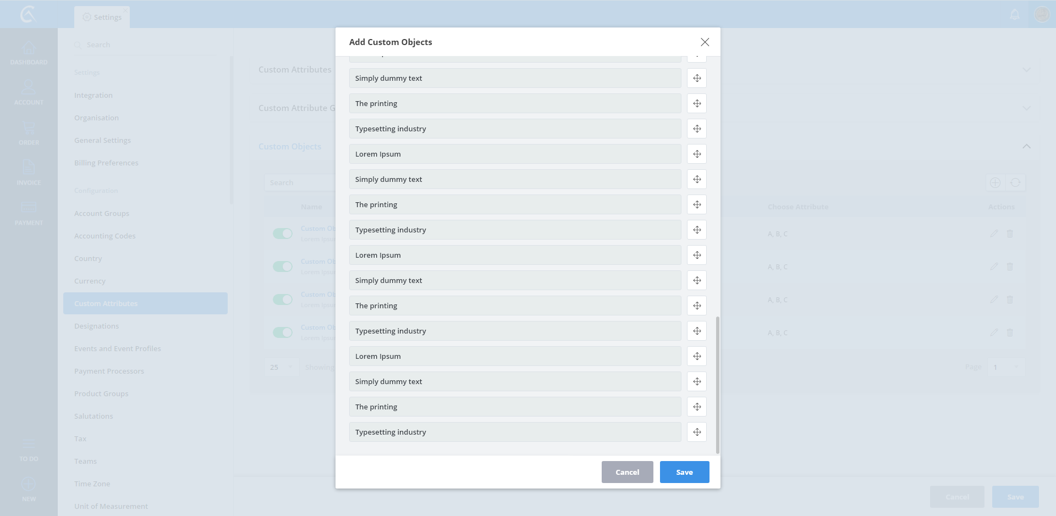Open the 25 page-size dropdown
1056x516 pixels.
pyautogui.click(x=282, y=367)
